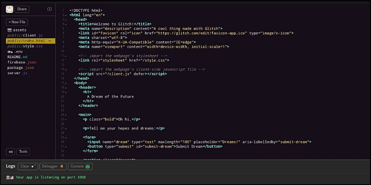The width and height of the screenshot is (371, 185).
Task: Open the Tools menu button
Action: click(x=23, y=152)
